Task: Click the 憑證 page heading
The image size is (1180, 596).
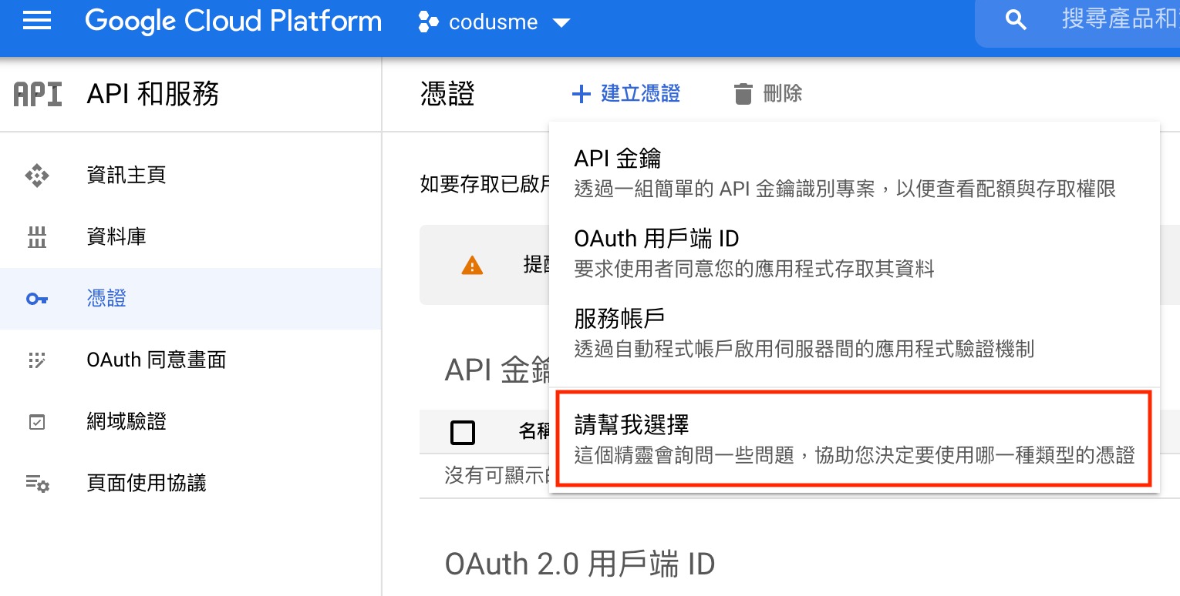Action: 447,94
